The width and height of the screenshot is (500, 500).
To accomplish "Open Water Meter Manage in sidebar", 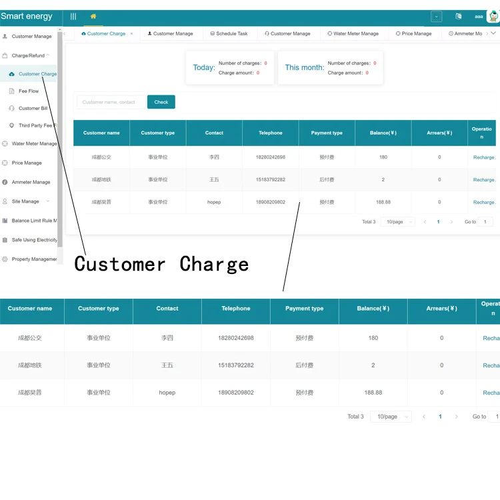I will pyautogui.click(x=34, y=144).
